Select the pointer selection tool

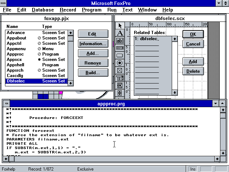120,26
